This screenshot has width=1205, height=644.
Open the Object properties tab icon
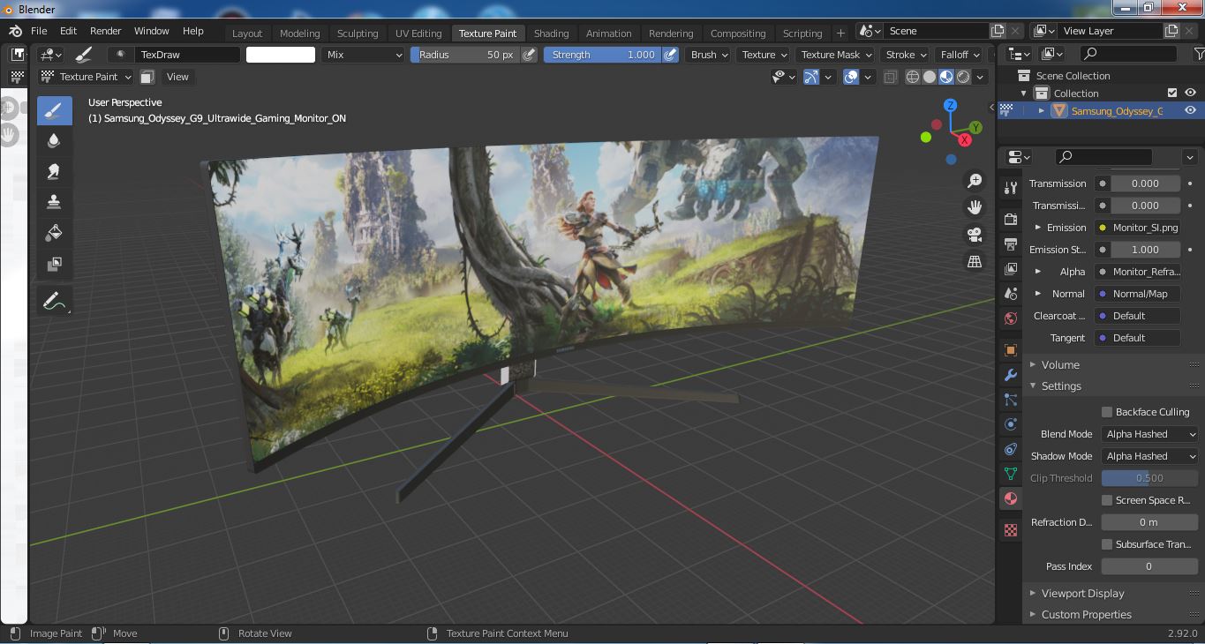(1011, 350)
